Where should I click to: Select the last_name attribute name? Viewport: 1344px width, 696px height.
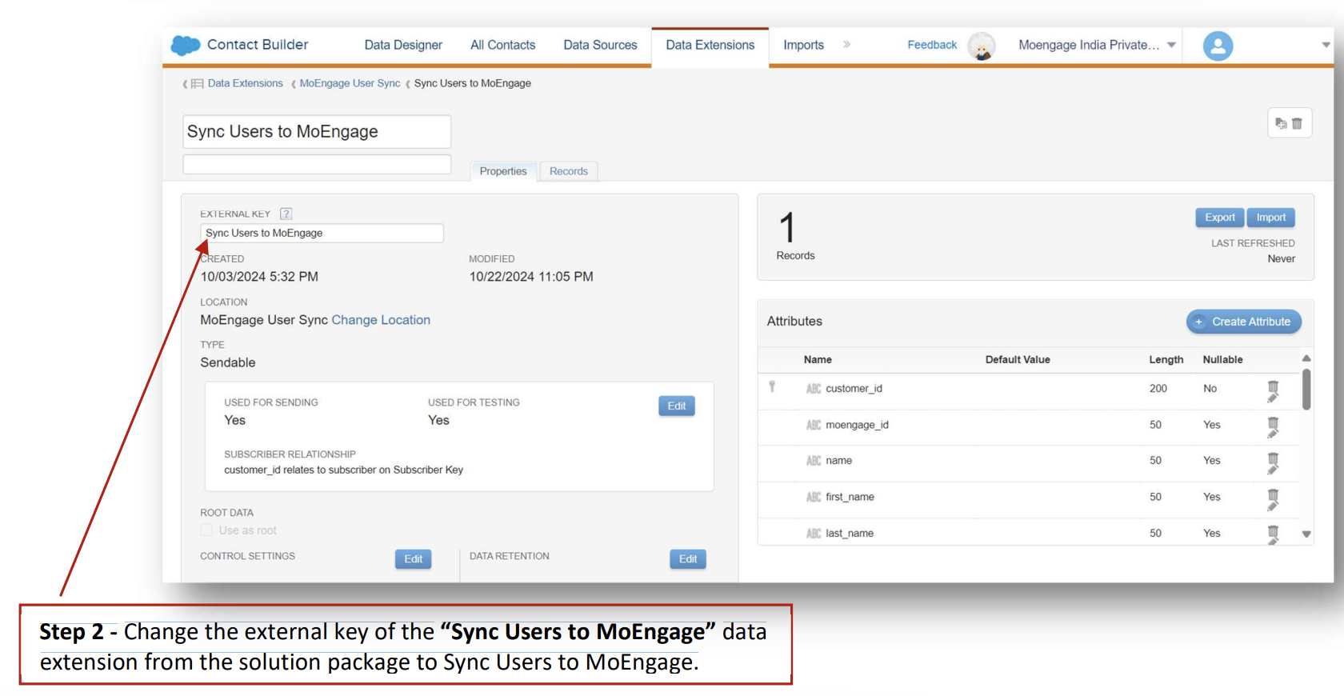(x=850, y=534)
